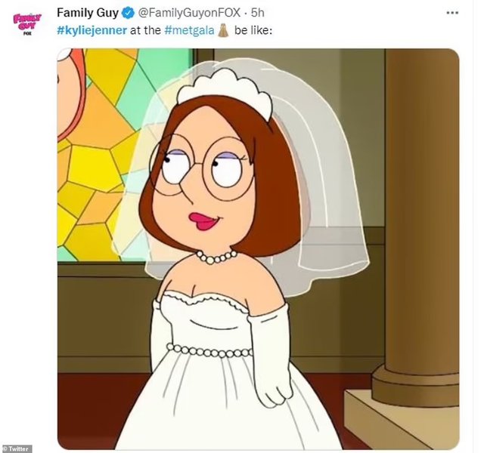The height and width of the screenshot is (453, 484).
Task: Open the tweet's three-dot more menu
Action: point(452,13)
